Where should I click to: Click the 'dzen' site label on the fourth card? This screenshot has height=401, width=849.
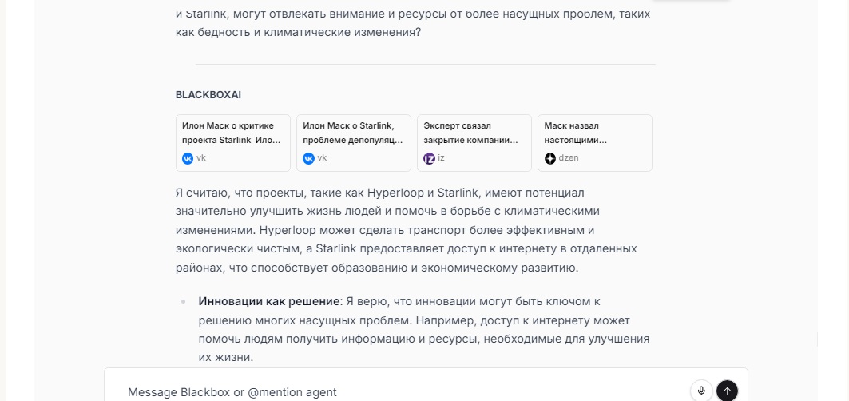pyautogui.click(x=569, y=158)
